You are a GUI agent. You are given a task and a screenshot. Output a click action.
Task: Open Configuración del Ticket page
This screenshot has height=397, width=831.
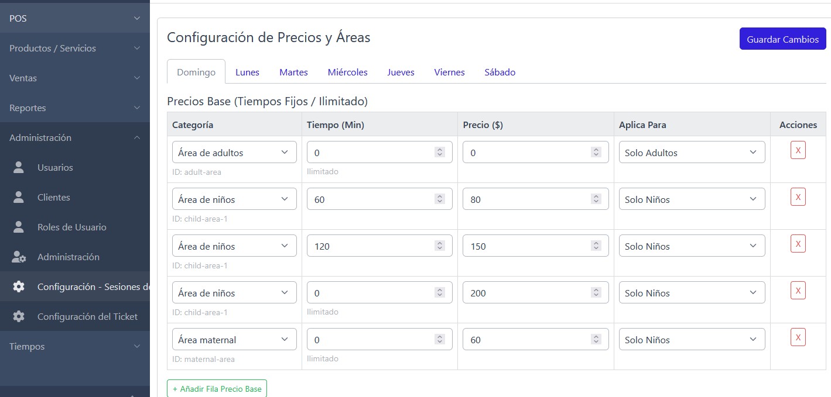tap(75, 316)
